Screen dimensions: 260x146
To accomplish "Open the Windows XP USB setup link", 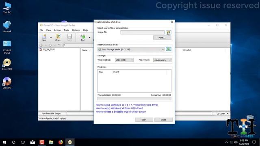I will [119, 108].
